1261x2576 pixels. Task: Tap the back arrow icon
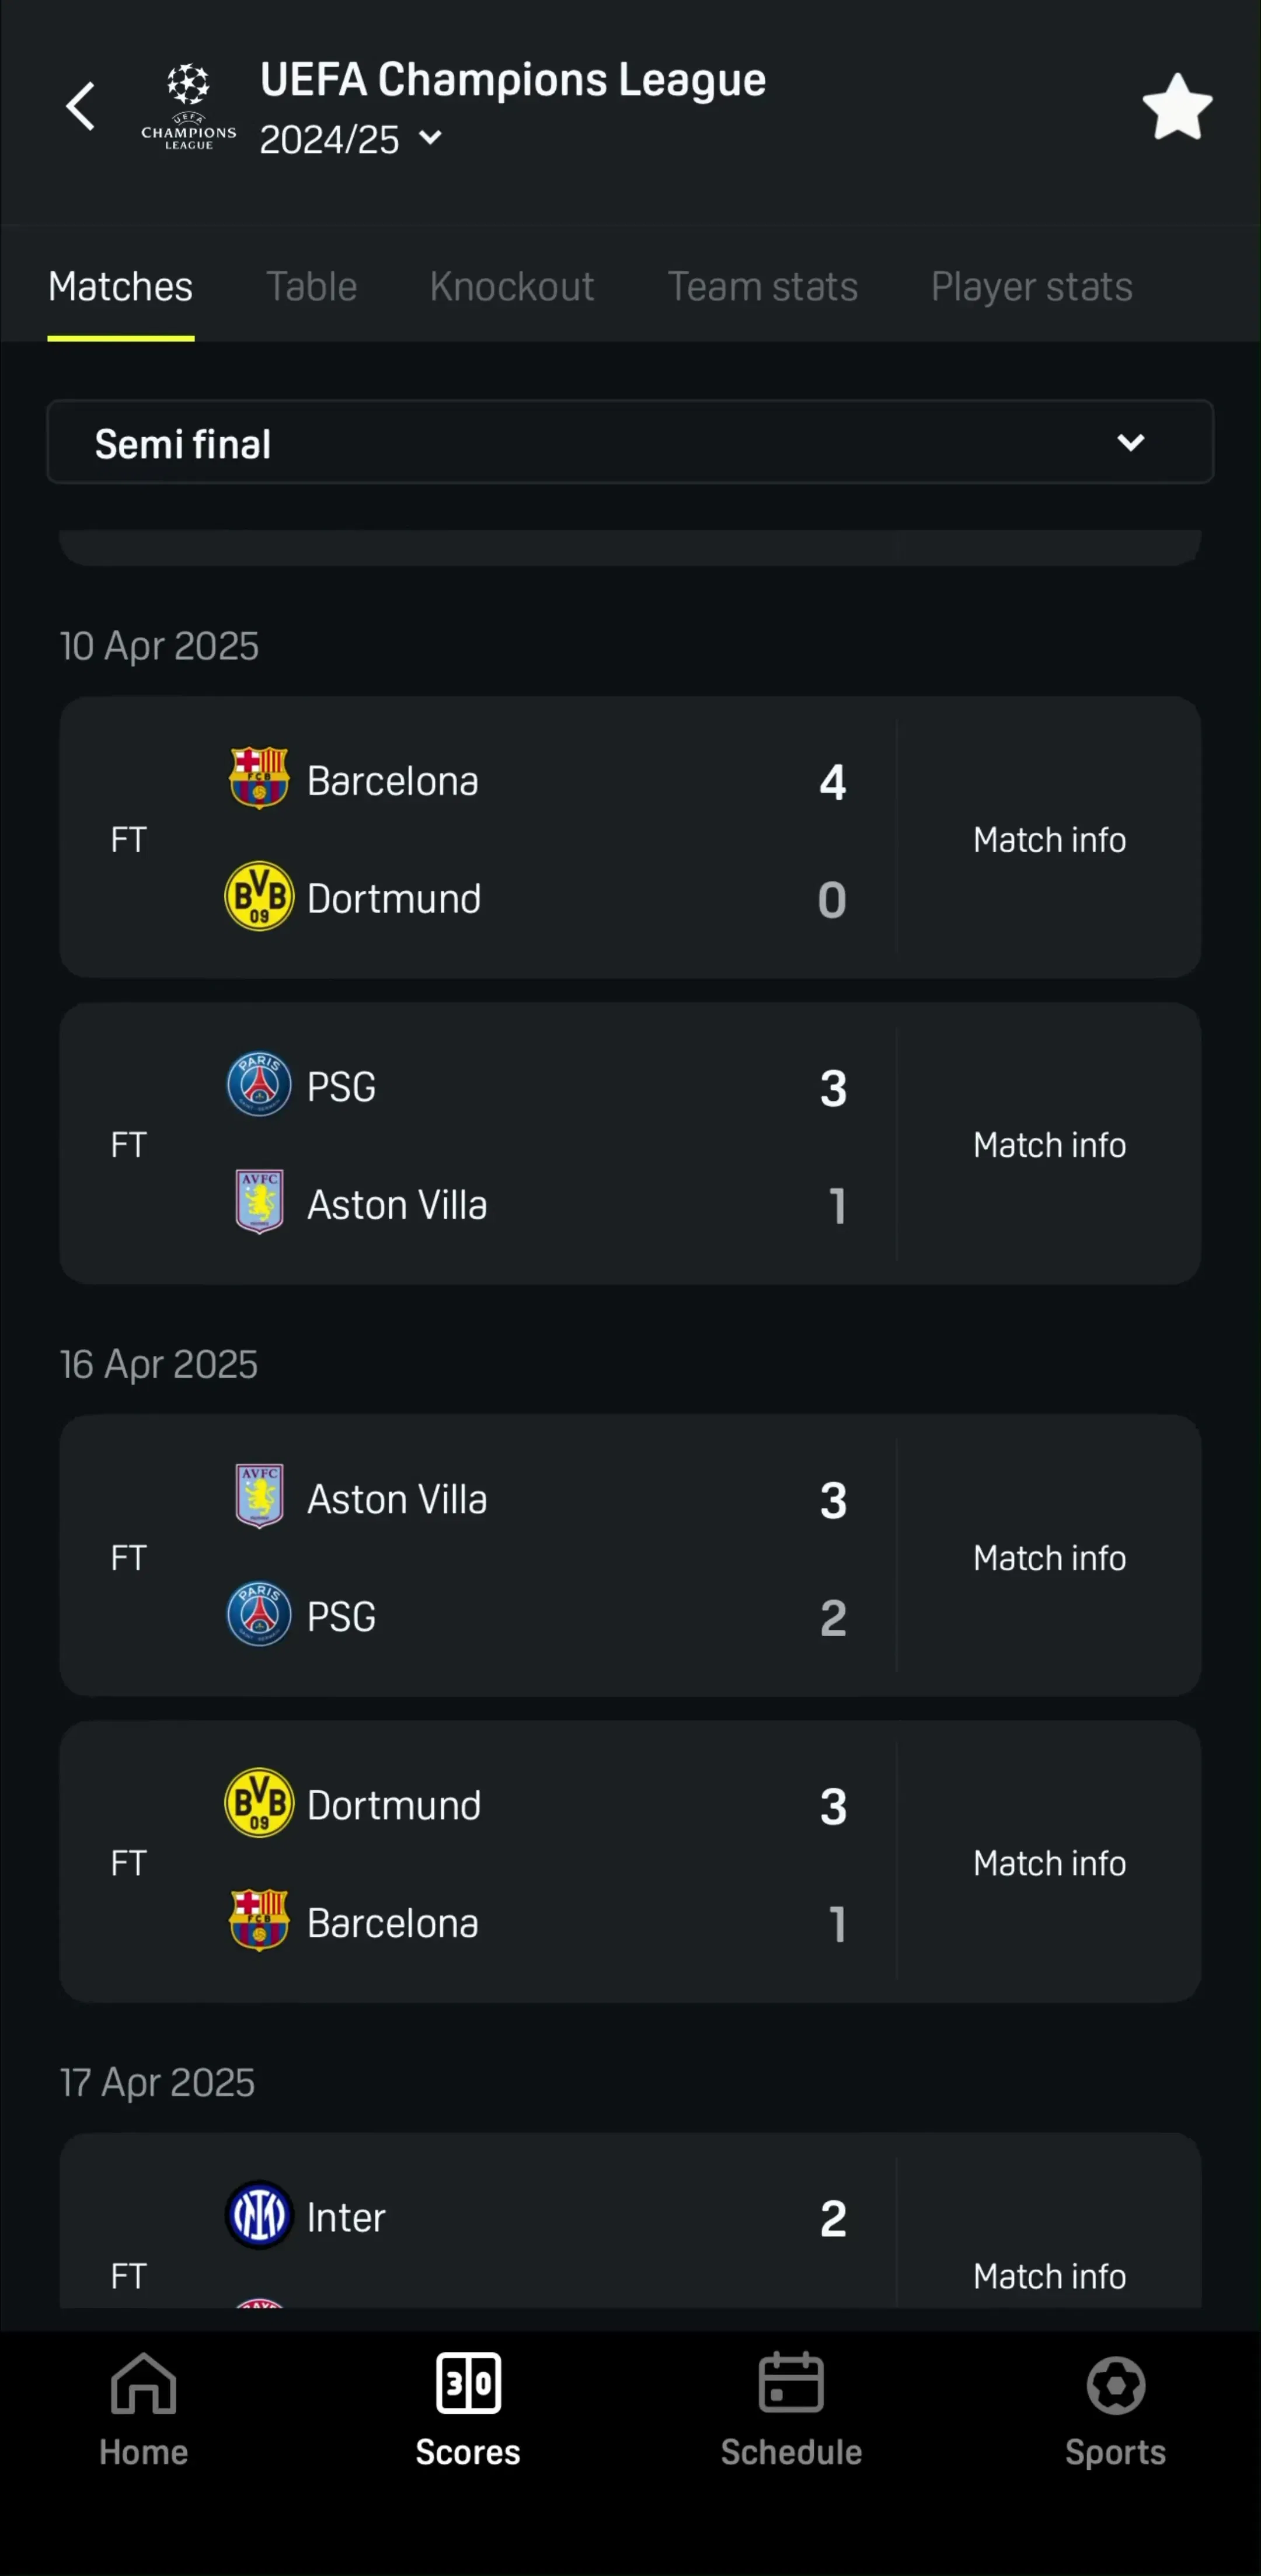[x=80, y=107]
